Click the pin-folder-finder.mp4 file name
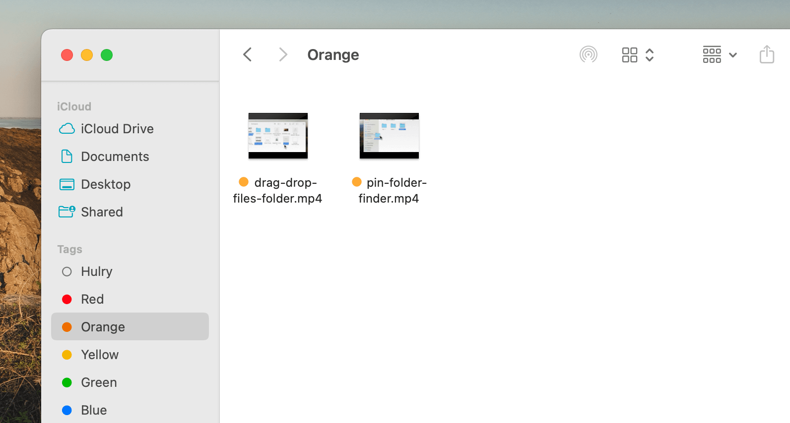The image size is (790, 423). pyautogui.click(x=389, y=191)
